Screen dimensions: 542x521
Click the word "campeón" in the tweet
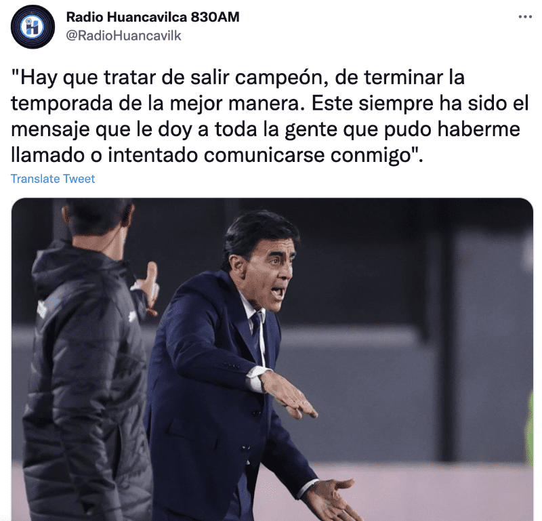click(x=281, y=78)
